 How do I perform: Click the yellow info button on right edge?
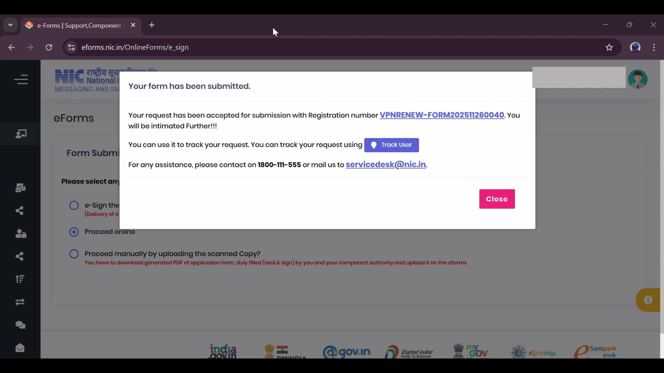648,300
